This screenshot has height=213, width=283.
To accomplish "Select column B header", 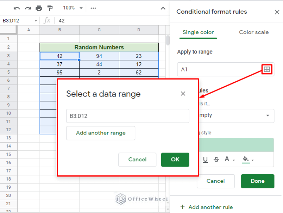I will [59, 30].
